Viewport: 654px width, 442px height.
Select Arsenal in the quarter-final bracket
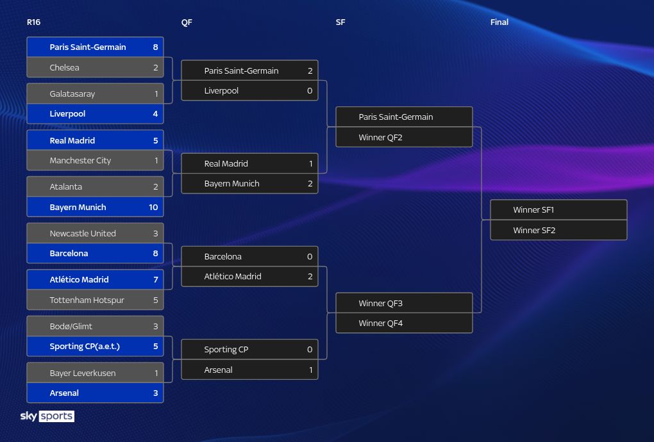pos(249,370)
